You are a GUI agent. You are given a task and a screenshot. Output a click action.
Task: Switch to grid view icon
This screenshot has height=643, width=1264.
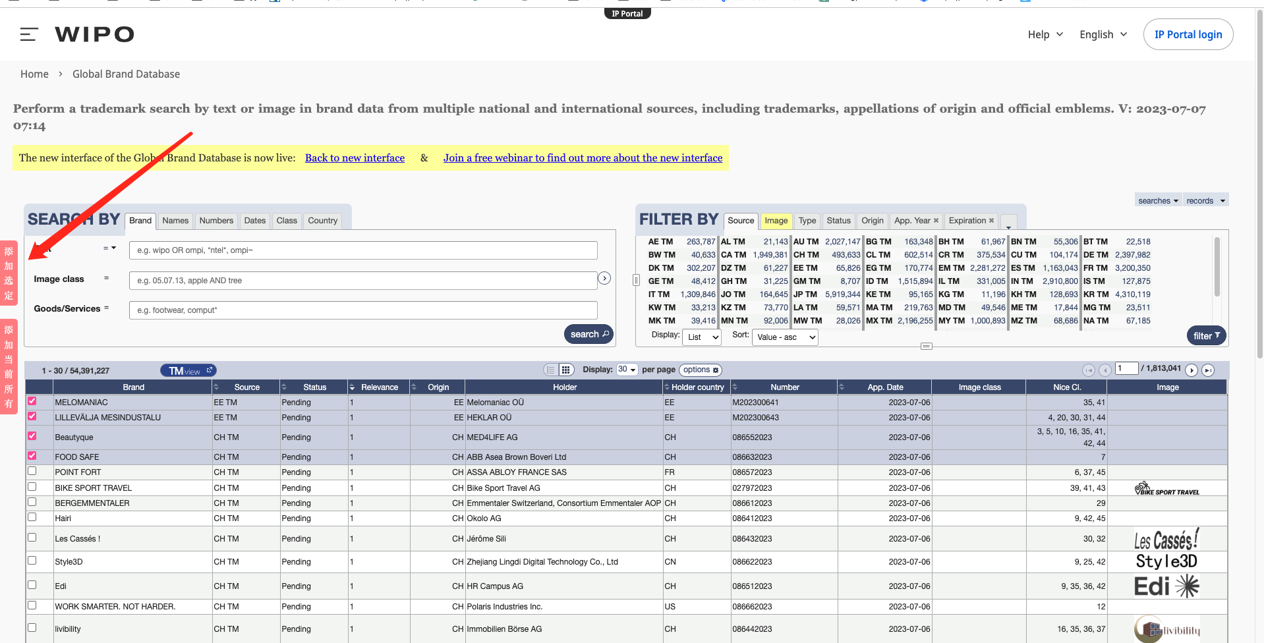coord(566,370)
